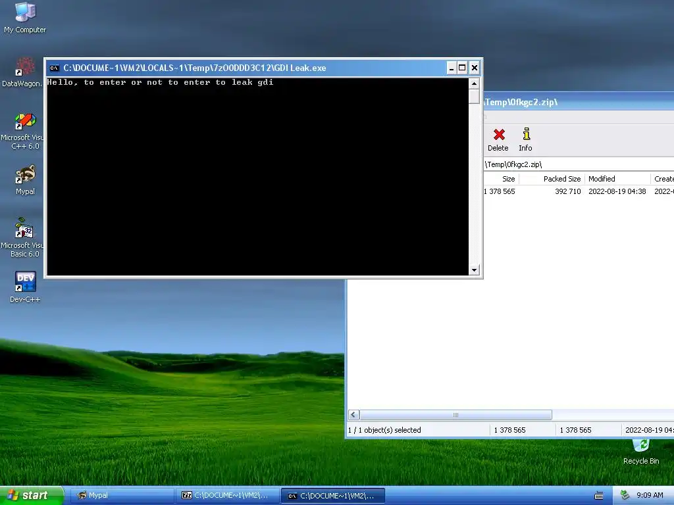The height and width of the screenshot is (505, 674).
Task: Select the 1 378 565 size cell
Action: [x=500, y=191]
